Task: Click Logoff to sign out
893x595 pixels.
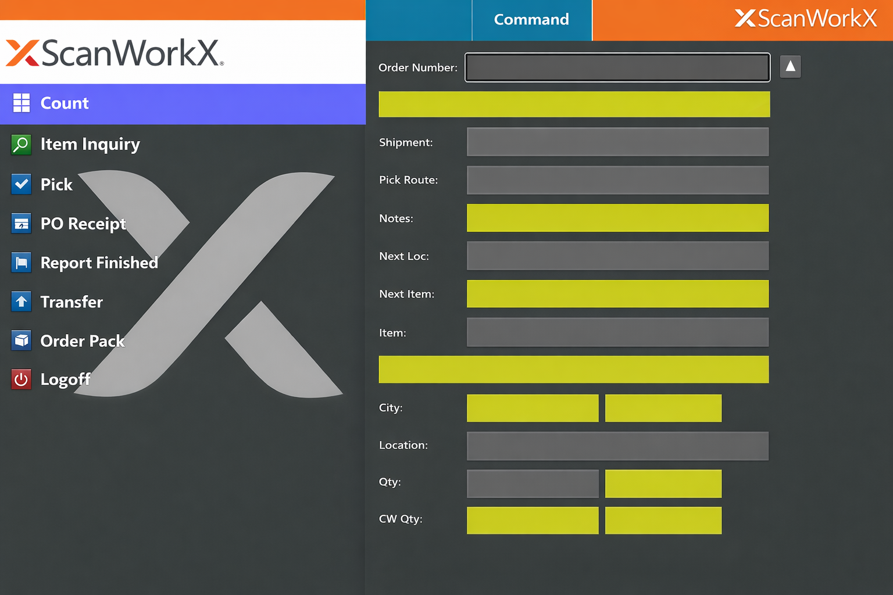Action: (65, 379)
